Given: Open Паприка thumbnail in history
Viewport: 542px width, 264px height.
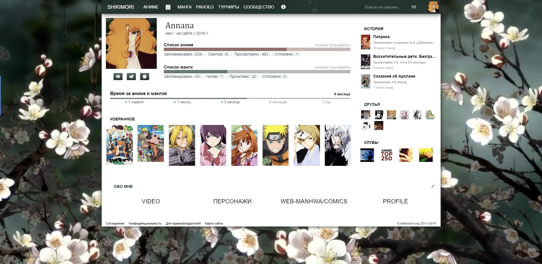Looking at the screenshot, I should pos(365,42).
